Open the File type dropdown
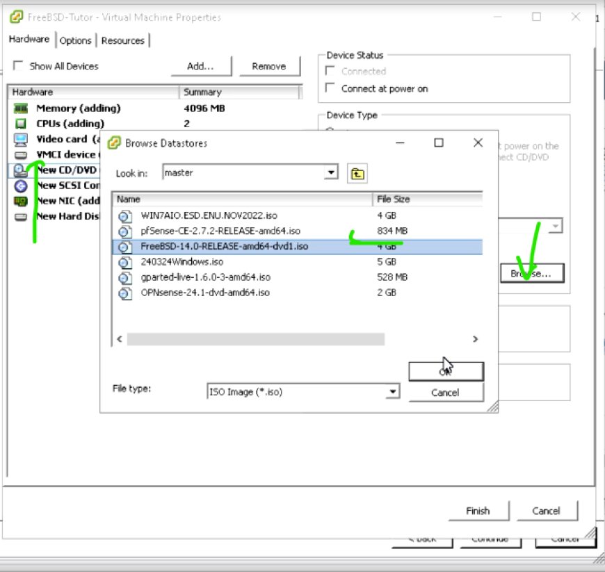 point(392,391)
